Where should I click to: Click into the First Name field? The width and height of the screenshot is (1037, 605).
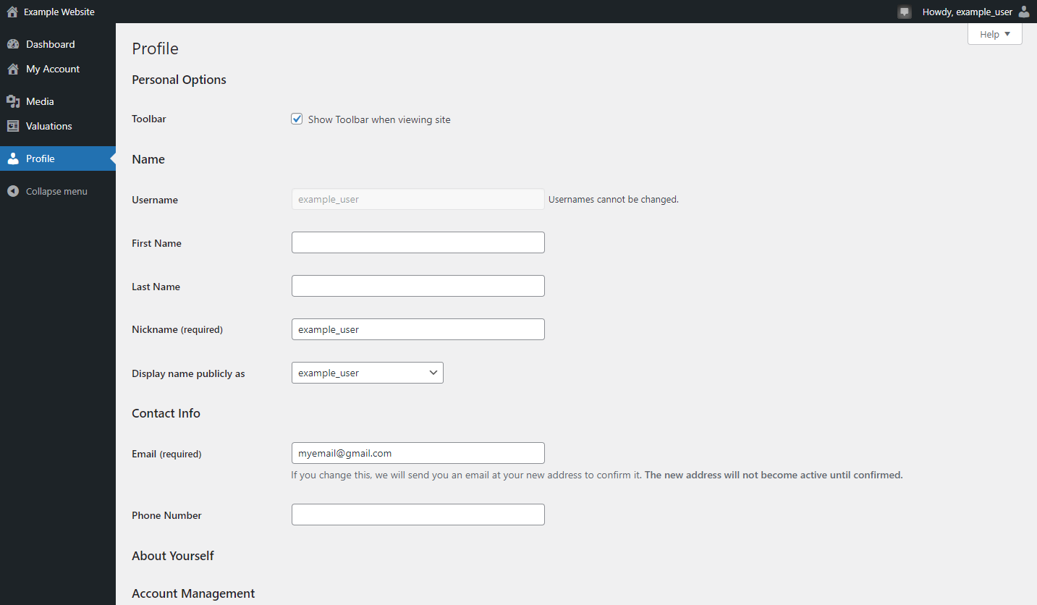418,242
